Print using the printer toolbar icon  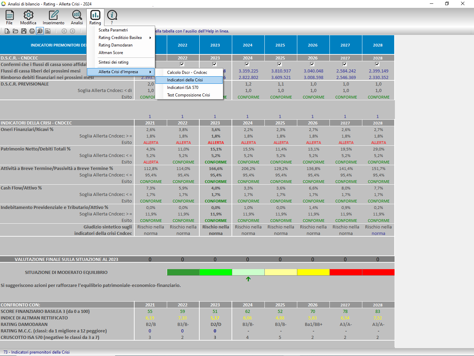point(32,31)
